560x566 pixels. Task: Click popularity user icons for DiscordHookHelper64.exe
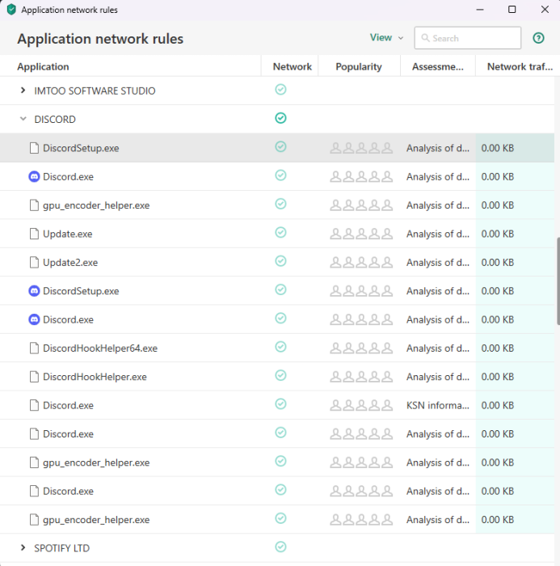[361, 348]
